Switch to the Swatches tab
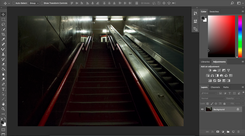This screenshot has height=136, width=245. pos(214,12)
